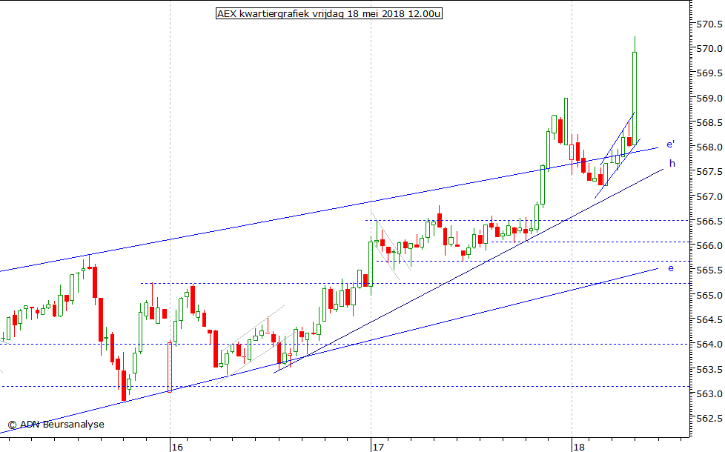Select the price label 565.0
This screenshot has width=725, height=452.
709,295
